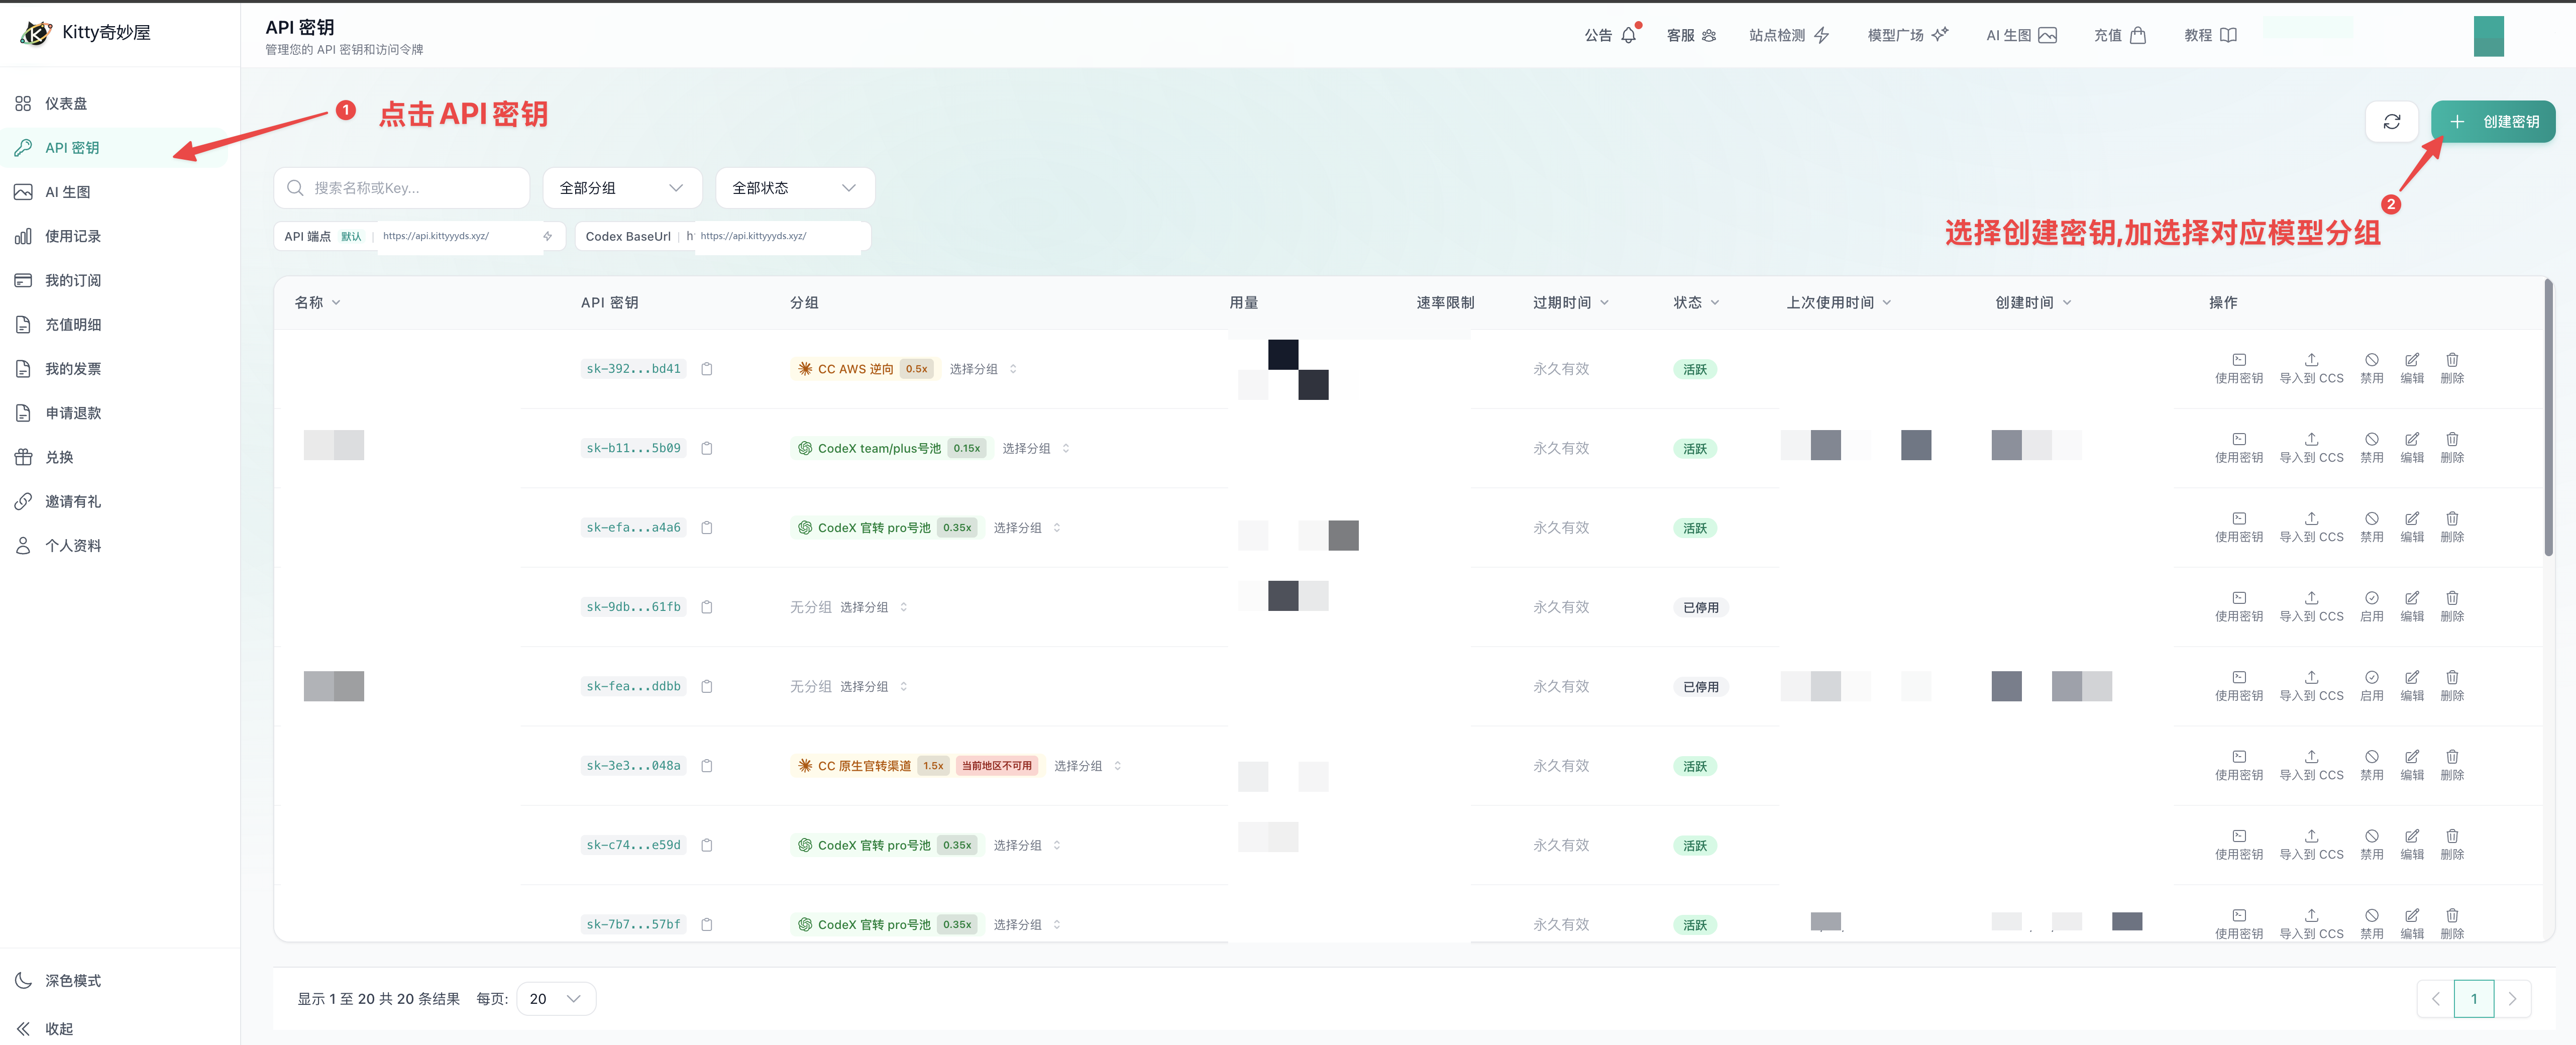Open the 全部状态 dropdown

coord(795,188)
